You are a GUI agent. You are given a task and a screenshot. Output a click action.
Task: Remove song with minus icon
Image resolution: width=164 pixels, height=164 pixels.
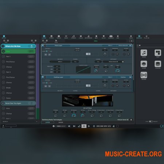tap(8, 40)
